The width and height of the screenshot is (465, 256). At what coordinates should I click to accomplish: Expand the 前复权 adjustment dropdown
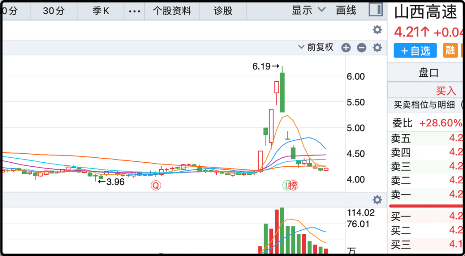coord(316,48)
